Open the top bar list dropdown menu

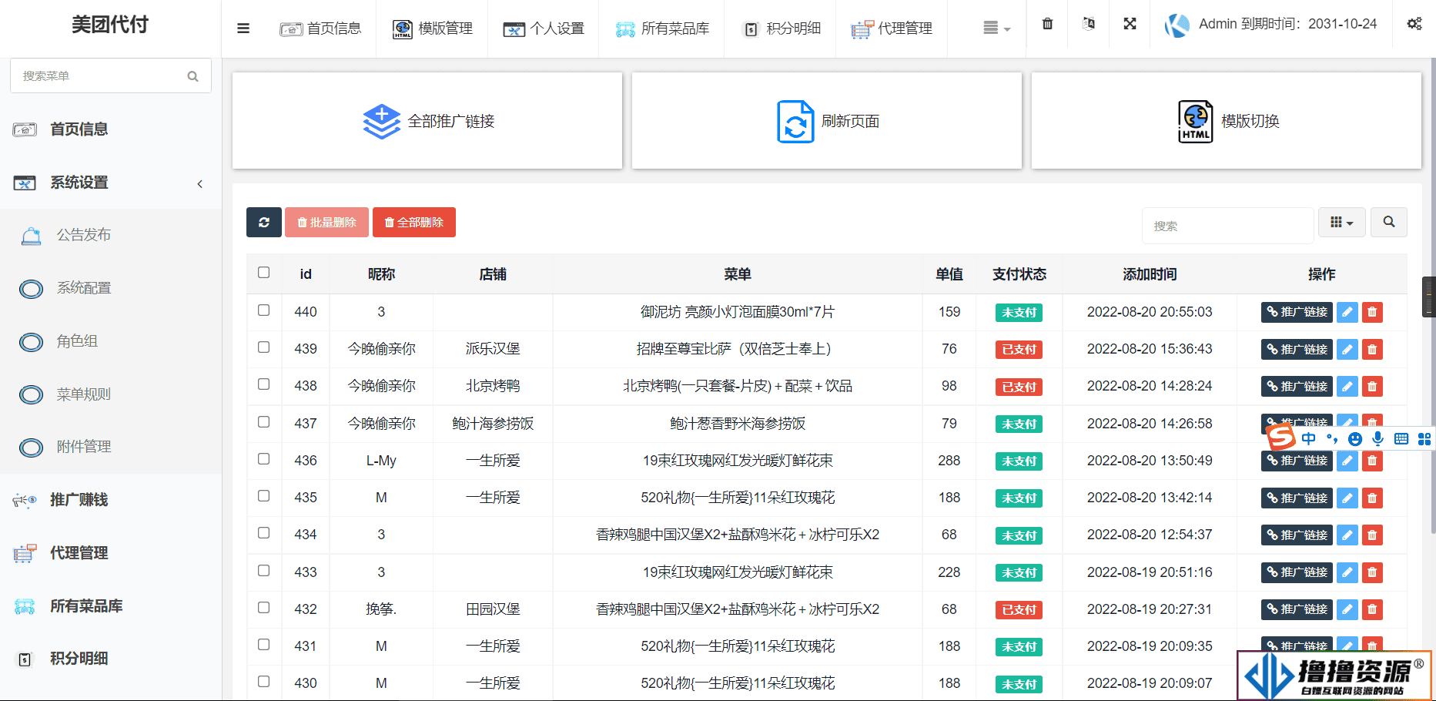click(996, 29)
